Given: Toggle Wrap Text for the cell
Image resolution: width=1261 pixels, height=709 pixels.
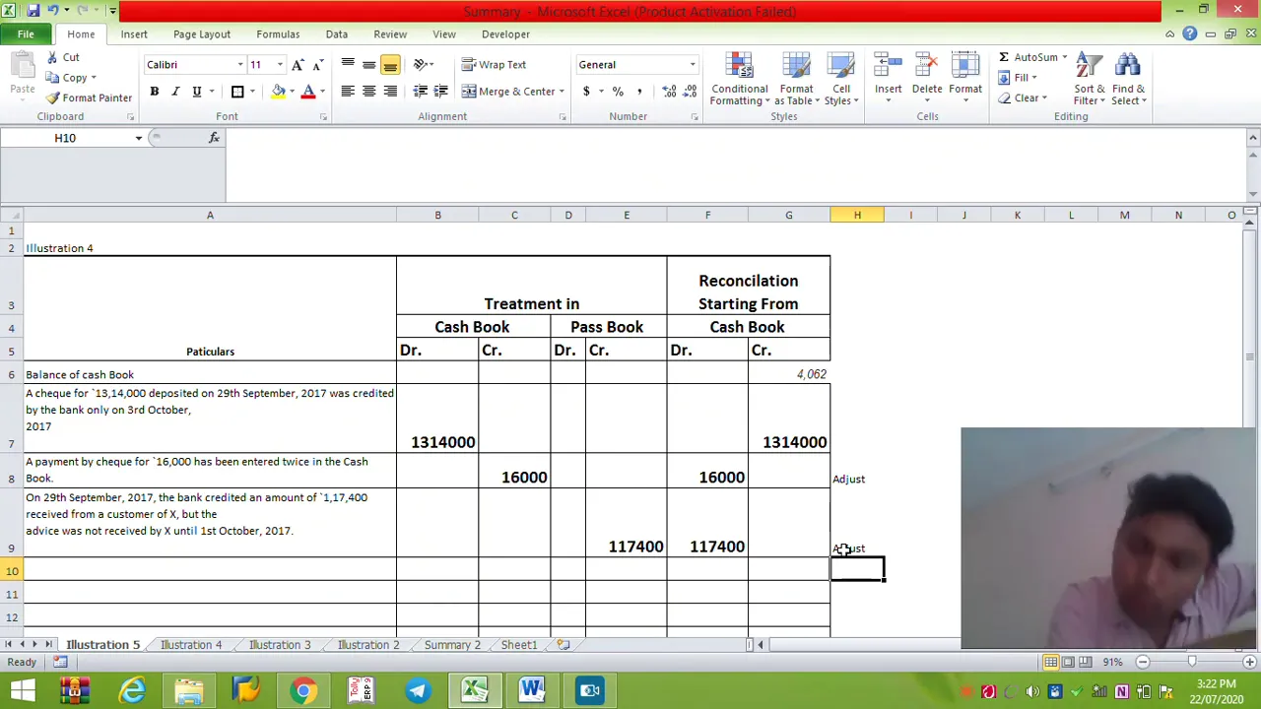Looking at the screenshot, I should [x=495, y=64].
